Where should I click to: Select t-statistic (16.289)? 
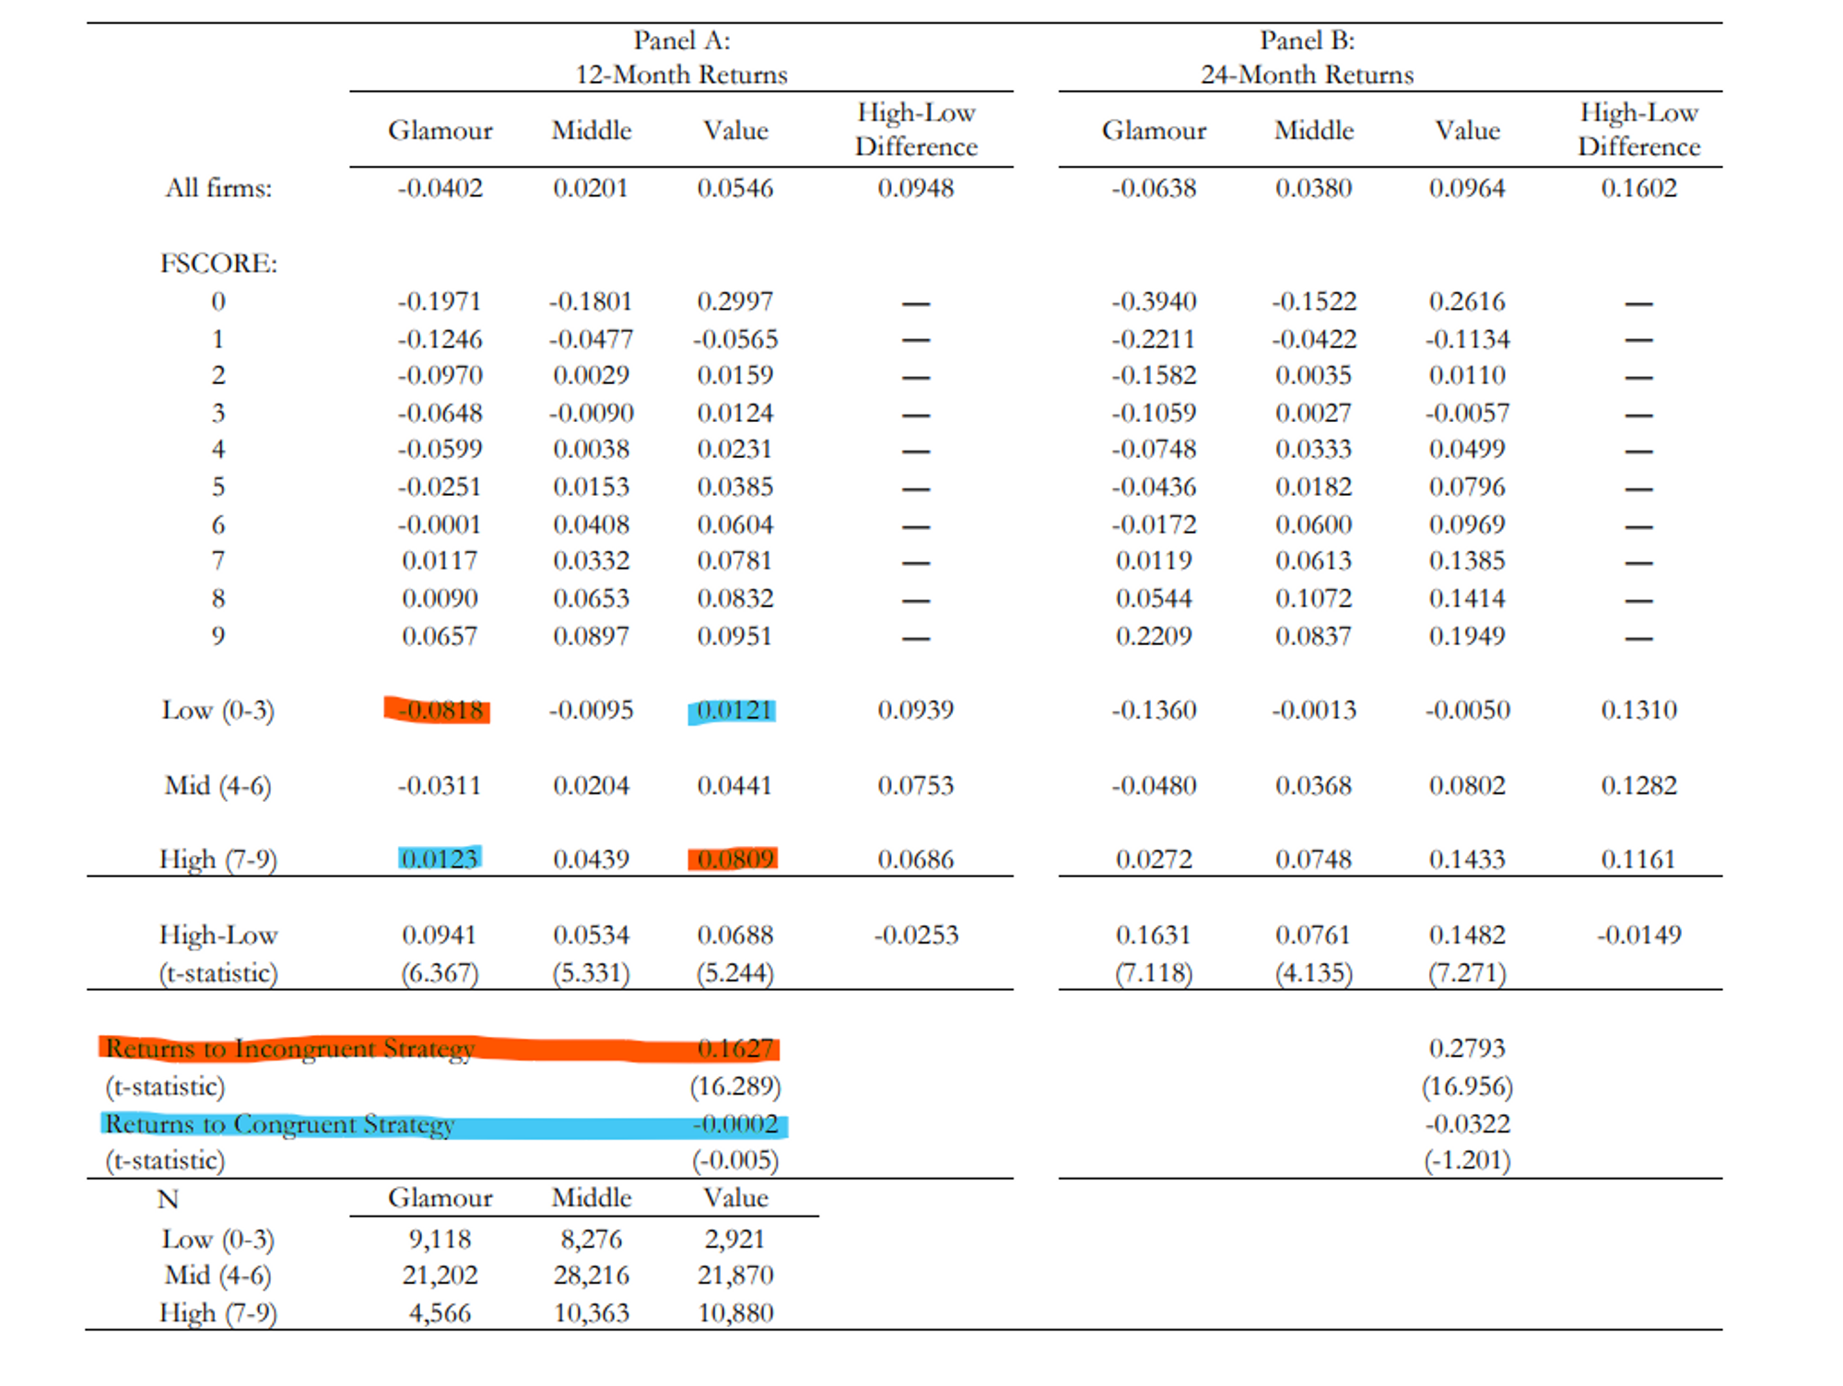[734, 1086]
